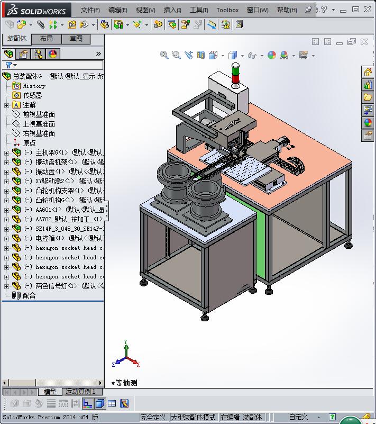This screenshot has height=424, width=376.
Task: Click the Smart Fasteners icon
Action: point(72,24)
